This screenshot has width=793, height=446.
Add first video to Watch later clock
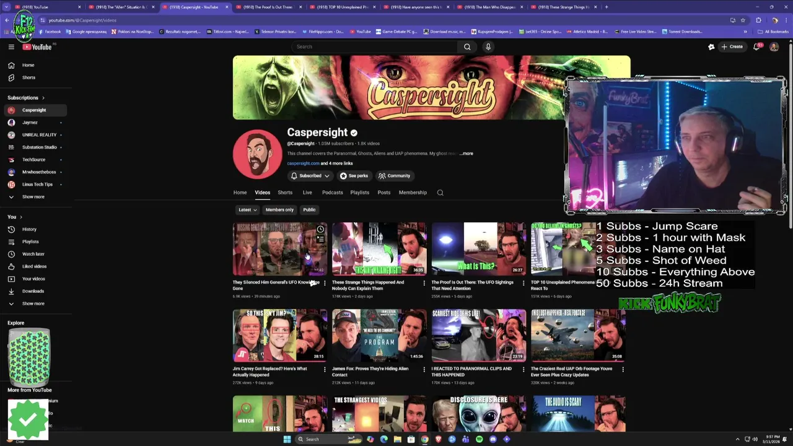pyautogui.click(x=320, y=230)
